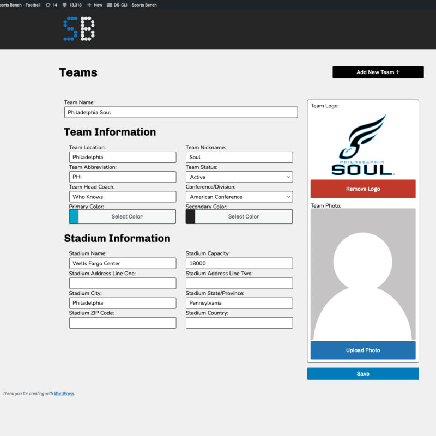The image size is (436, 436).
Task: Expand the Conference/Division dropdown
Action: click(x=239, y=197)
